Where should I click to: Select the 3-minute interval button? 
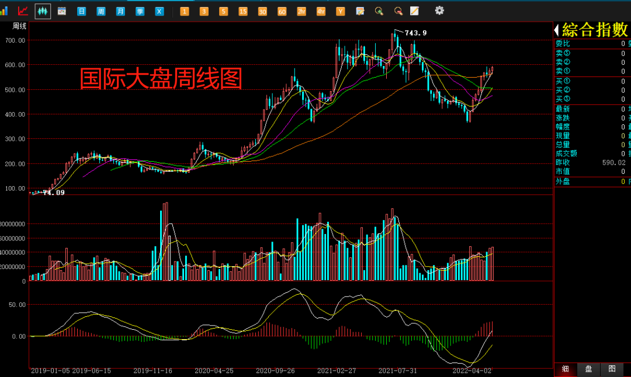coord(204,11)
